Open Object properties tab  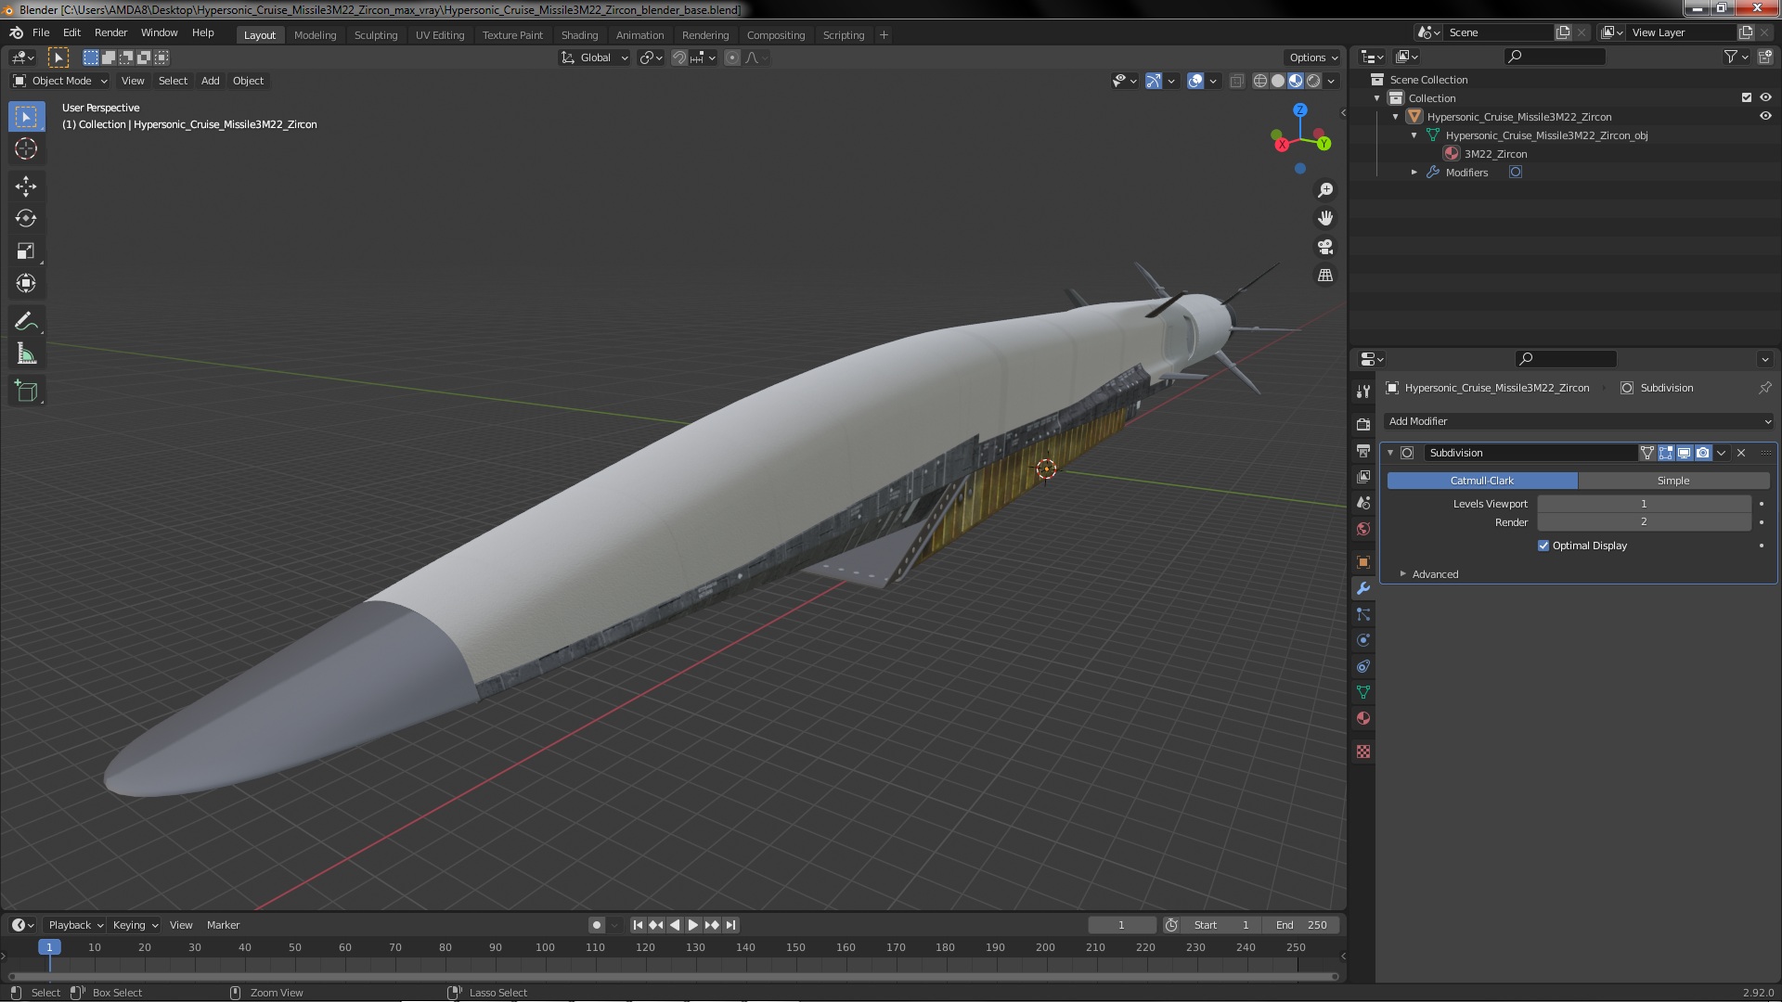(1362, 562)
